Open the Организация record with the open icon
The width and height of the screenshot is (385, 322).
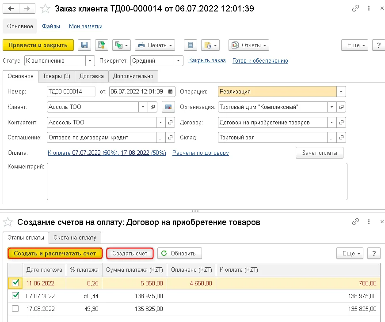coord(341,107)
